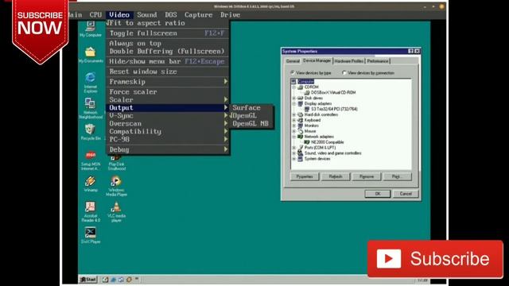This screenshot has height=286, width=509.
Task: Launch the Internet Explorer desktop icon
Action: pyautogui.click(x=90, y=82)
